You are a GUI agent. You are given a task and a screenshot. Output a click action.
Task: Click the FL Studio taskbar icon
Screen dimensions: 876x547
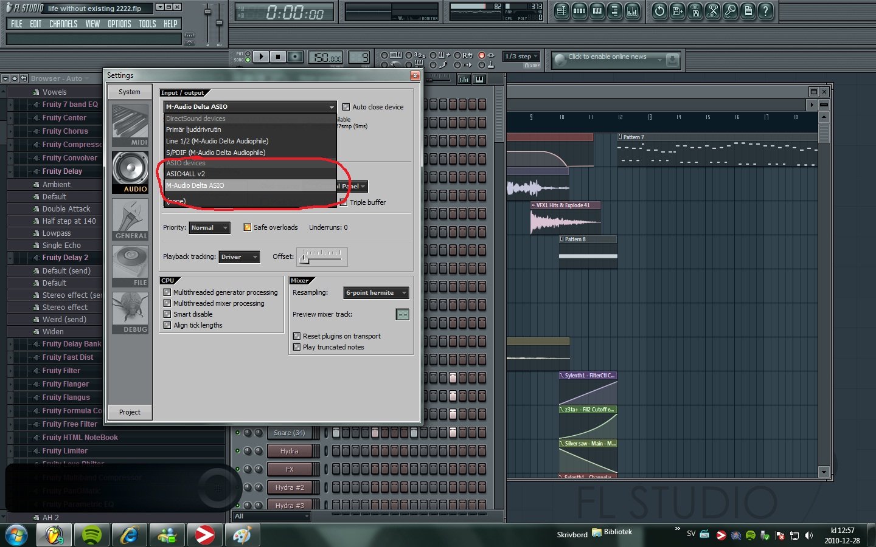[54, 535]
